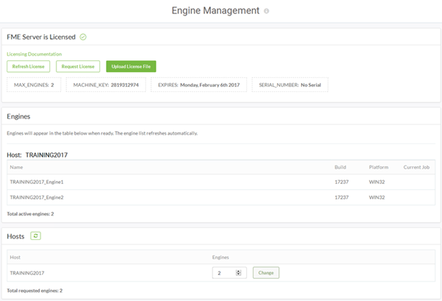Click the Host column header in Hosts table
Screen dimensions: 442x301
[15, 258]
